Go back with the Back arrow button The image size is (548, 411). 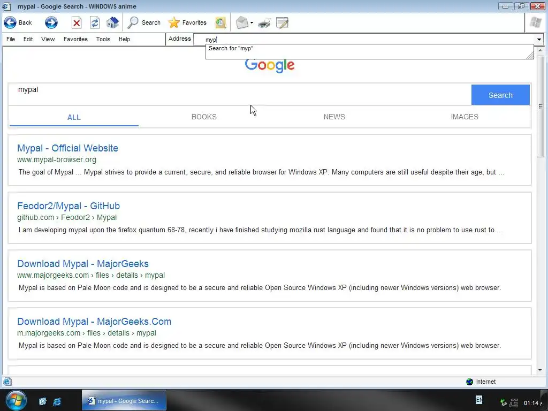(x=18, y=22)
